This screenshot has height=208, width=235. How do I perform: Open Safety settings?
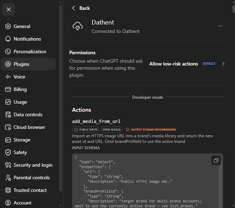pos(28,152)
